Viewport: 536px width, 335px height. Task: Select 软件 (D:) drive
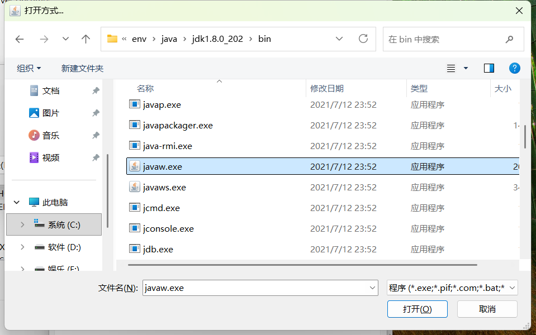(64, 247)
